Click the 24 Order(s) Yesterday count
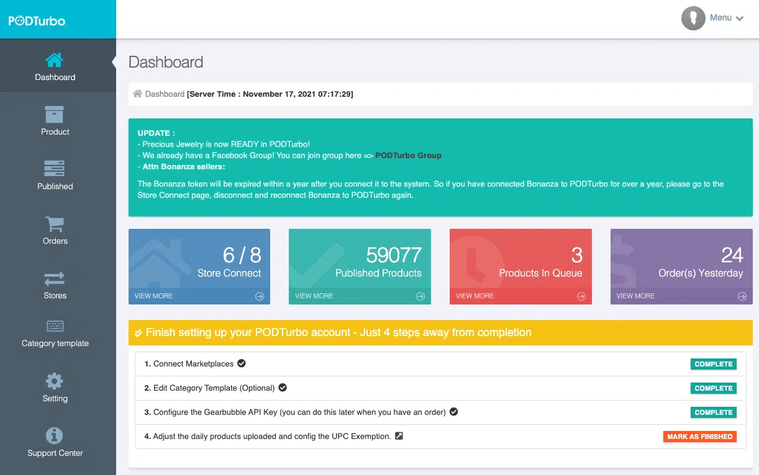The width and height of the screenshot is (759, 475). click(x=732, y=255)
